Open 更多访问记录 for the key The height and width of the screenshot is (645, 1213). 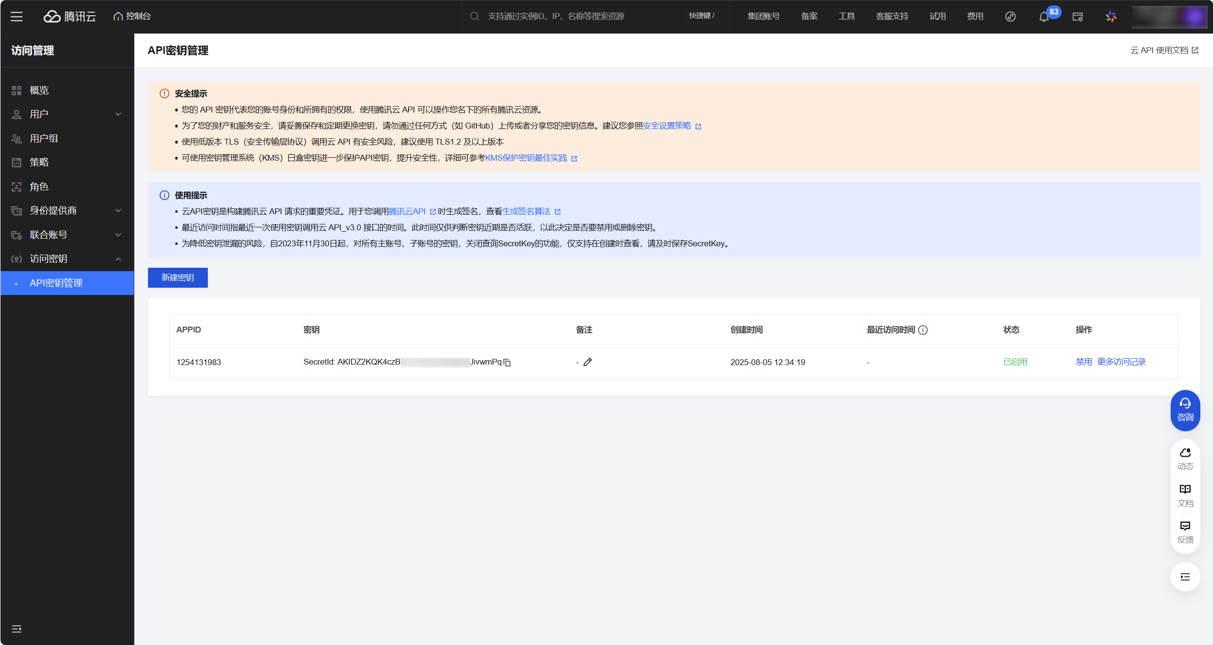(x=1121, y=362)
